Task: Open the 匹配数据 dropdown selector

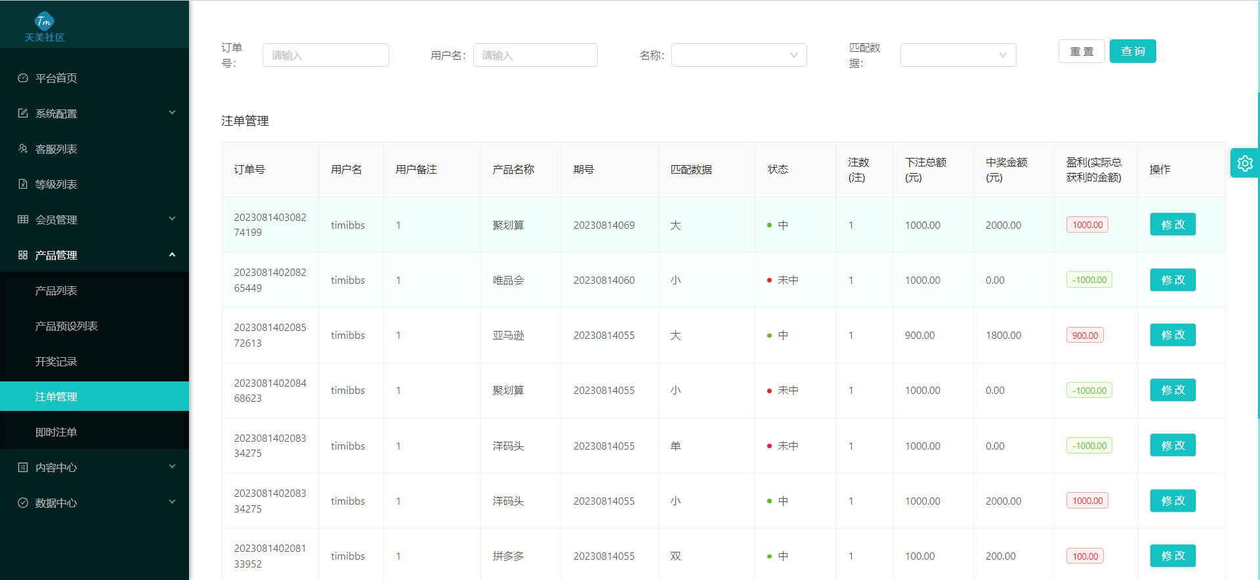Action: pyautogui.click(x=958, y=55)
